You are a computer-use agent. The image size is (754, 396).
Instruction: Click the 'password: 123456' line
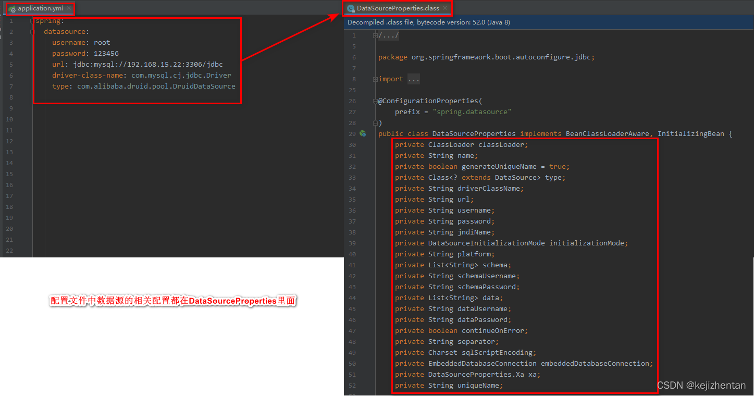85,54
